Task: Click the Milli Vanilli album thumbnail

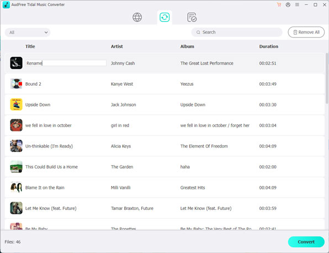Action: pos(16,187)
